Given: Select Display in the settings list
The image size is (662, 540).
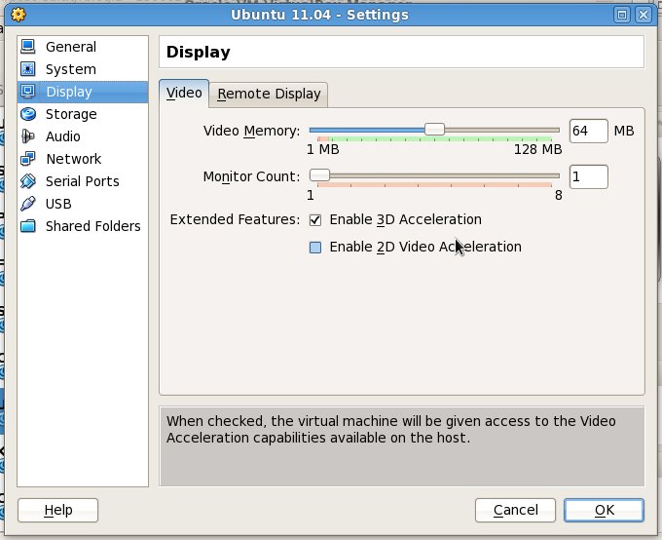Looking at the screenshot, I should click(x=68, y=92).
